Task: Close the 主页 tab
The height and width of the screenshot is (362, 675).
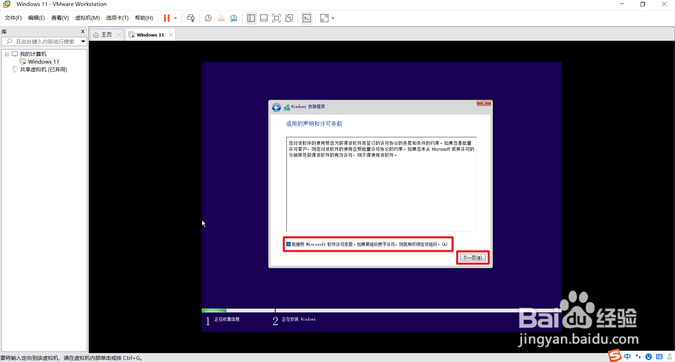Action: tap(119, 34)
